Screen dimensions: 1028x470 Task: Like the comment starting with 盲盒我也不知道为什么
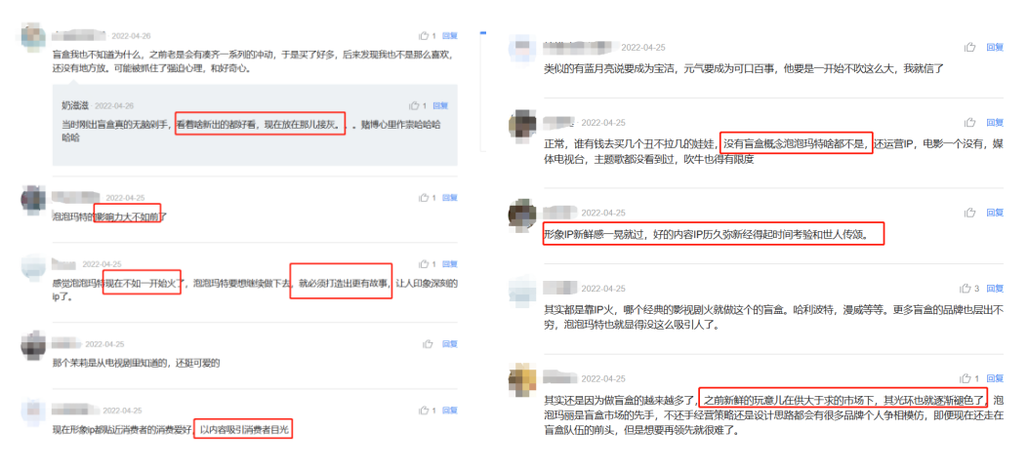[x=424, y=35]
